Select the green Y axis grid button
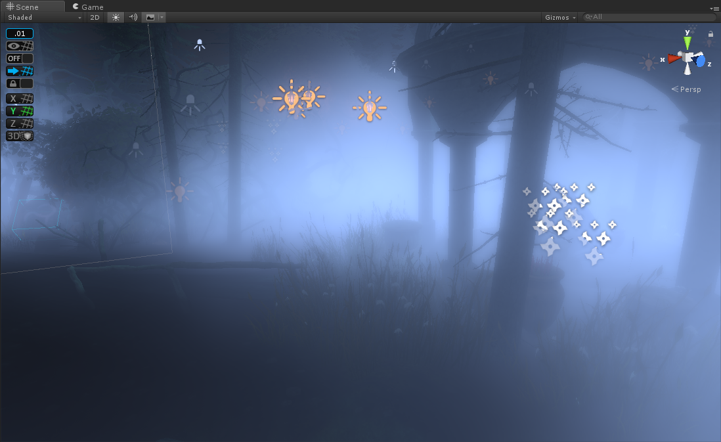721x442 pixels. pos(20,111)
